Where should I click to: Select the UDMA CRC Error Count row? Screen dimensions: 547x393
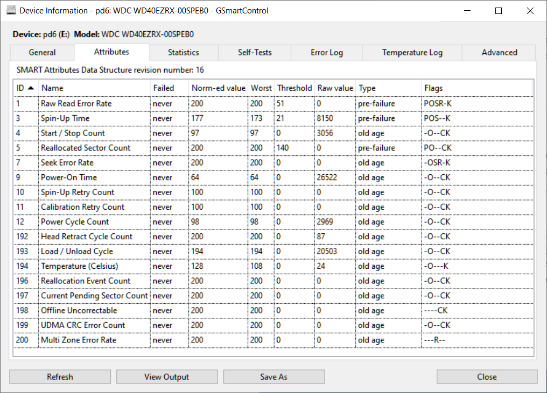(x=273, y=325)
